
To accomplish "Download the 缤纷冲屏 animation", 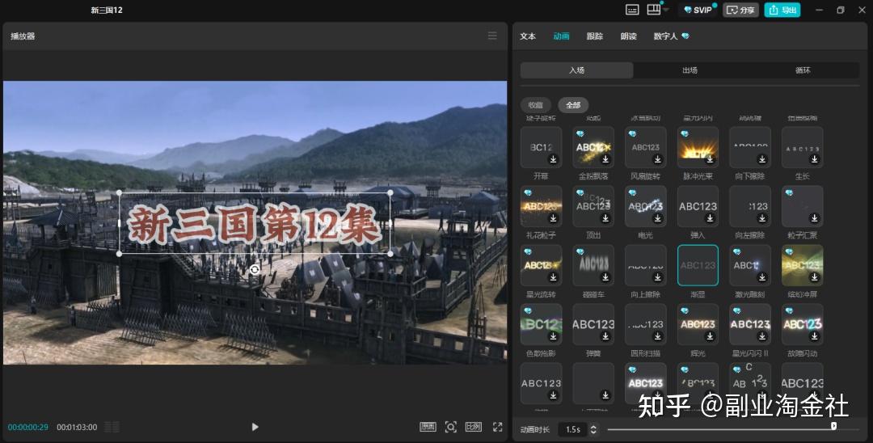I will 815,277.
